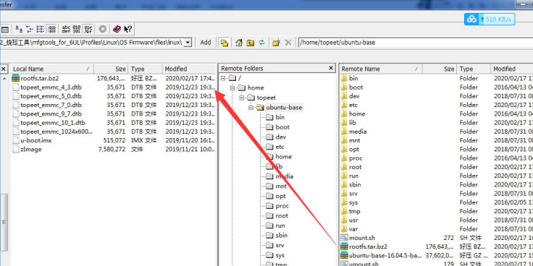This screenshot has height=266, width=533.
Task: Activate the What's This help pointer
Action: tap(127, 29)
